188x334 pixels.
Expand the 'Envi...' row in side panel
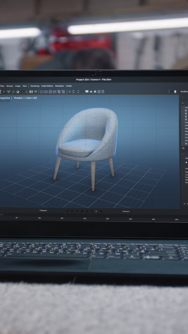183,137
